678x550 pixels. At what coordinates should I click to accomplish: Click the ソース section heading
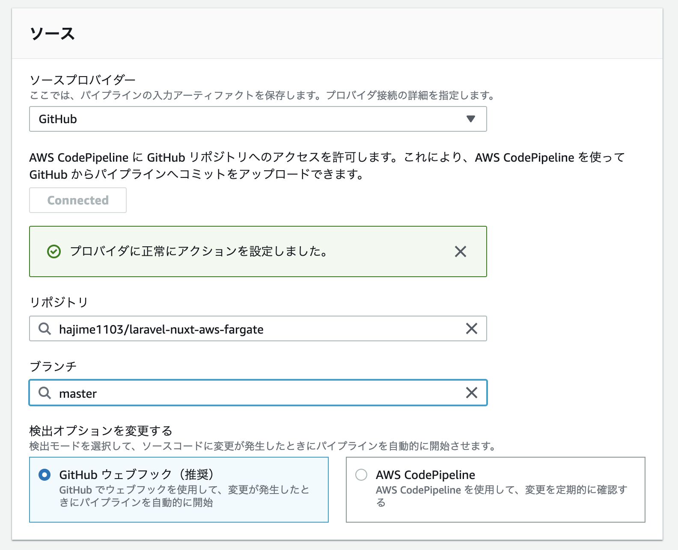pyautogui.click(x=52, y=33)
